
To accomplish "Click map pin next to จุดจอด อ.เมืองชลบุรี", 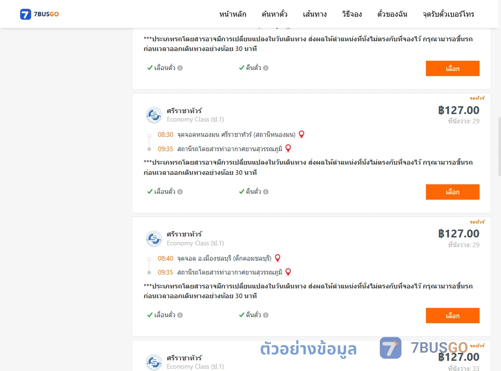I will (x=277, y=258).
